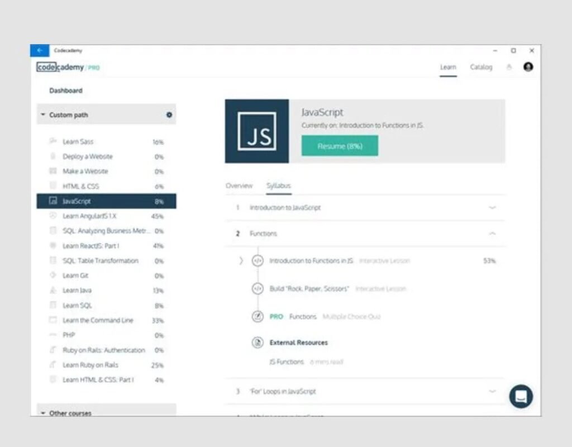572x447 pixels.
Task: Click the Learn Java course icon
Action: tap(53, 290)
